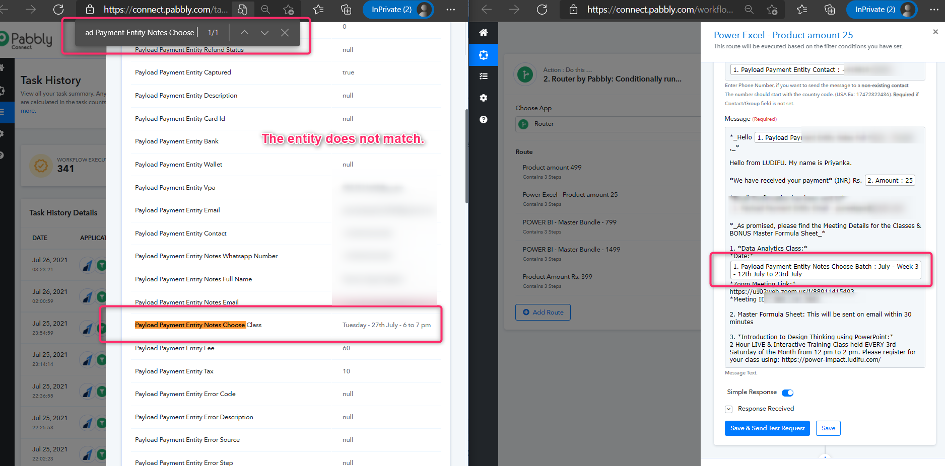
Task: Click the Save button
Action: tap(828, 428)
